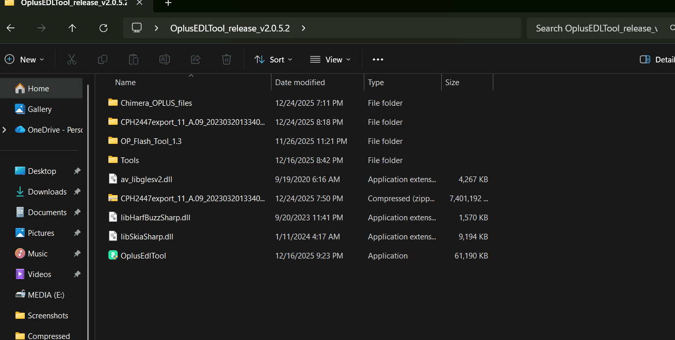
Task: Refresh the current folder view
Action: coord(103,28)
